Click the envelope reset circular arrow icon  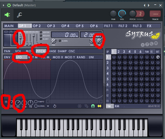55,106
